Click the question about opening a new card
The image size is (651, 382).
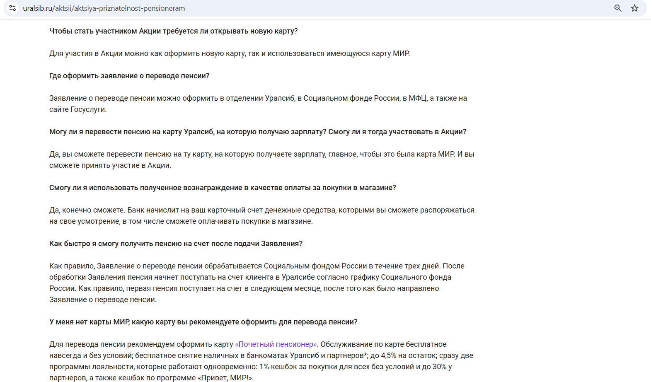click(173, 31)
